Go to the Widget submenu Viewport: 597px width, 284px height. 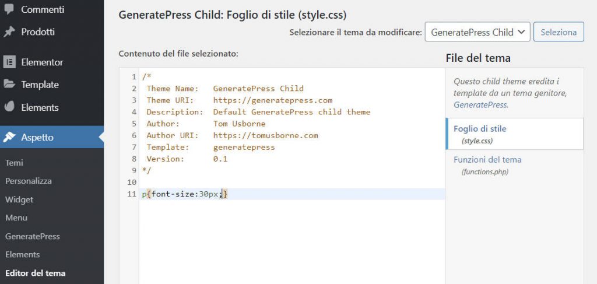pyautogui.click(x=19, y=199)
